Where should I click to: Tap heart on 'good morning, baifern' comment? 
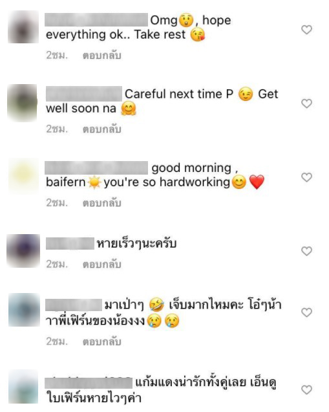[x=306, y=177]
